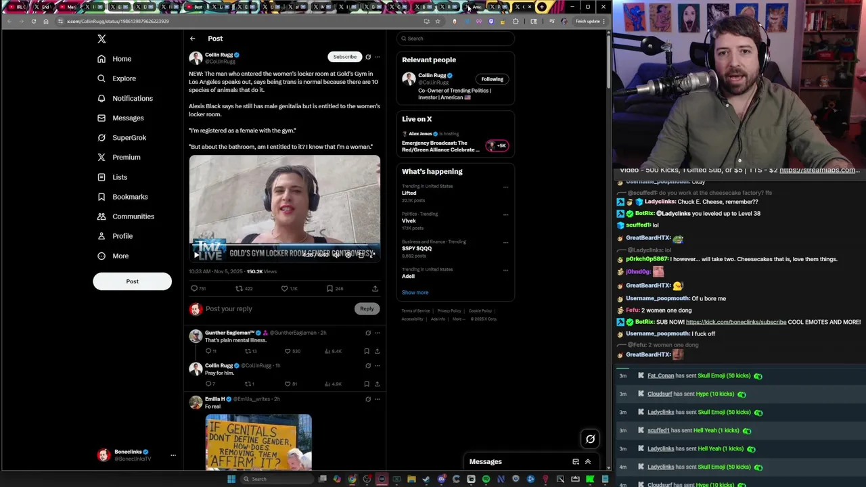Open the Alex Jones Emergency Broadcast live
Viewport: 866px width, 487px height.
coord(455,142)
